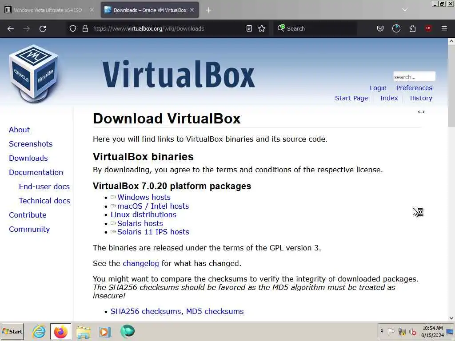Viewport: 455px width, 341px height.
Task: Open the Index link
Action: click(x=389, y=98)
